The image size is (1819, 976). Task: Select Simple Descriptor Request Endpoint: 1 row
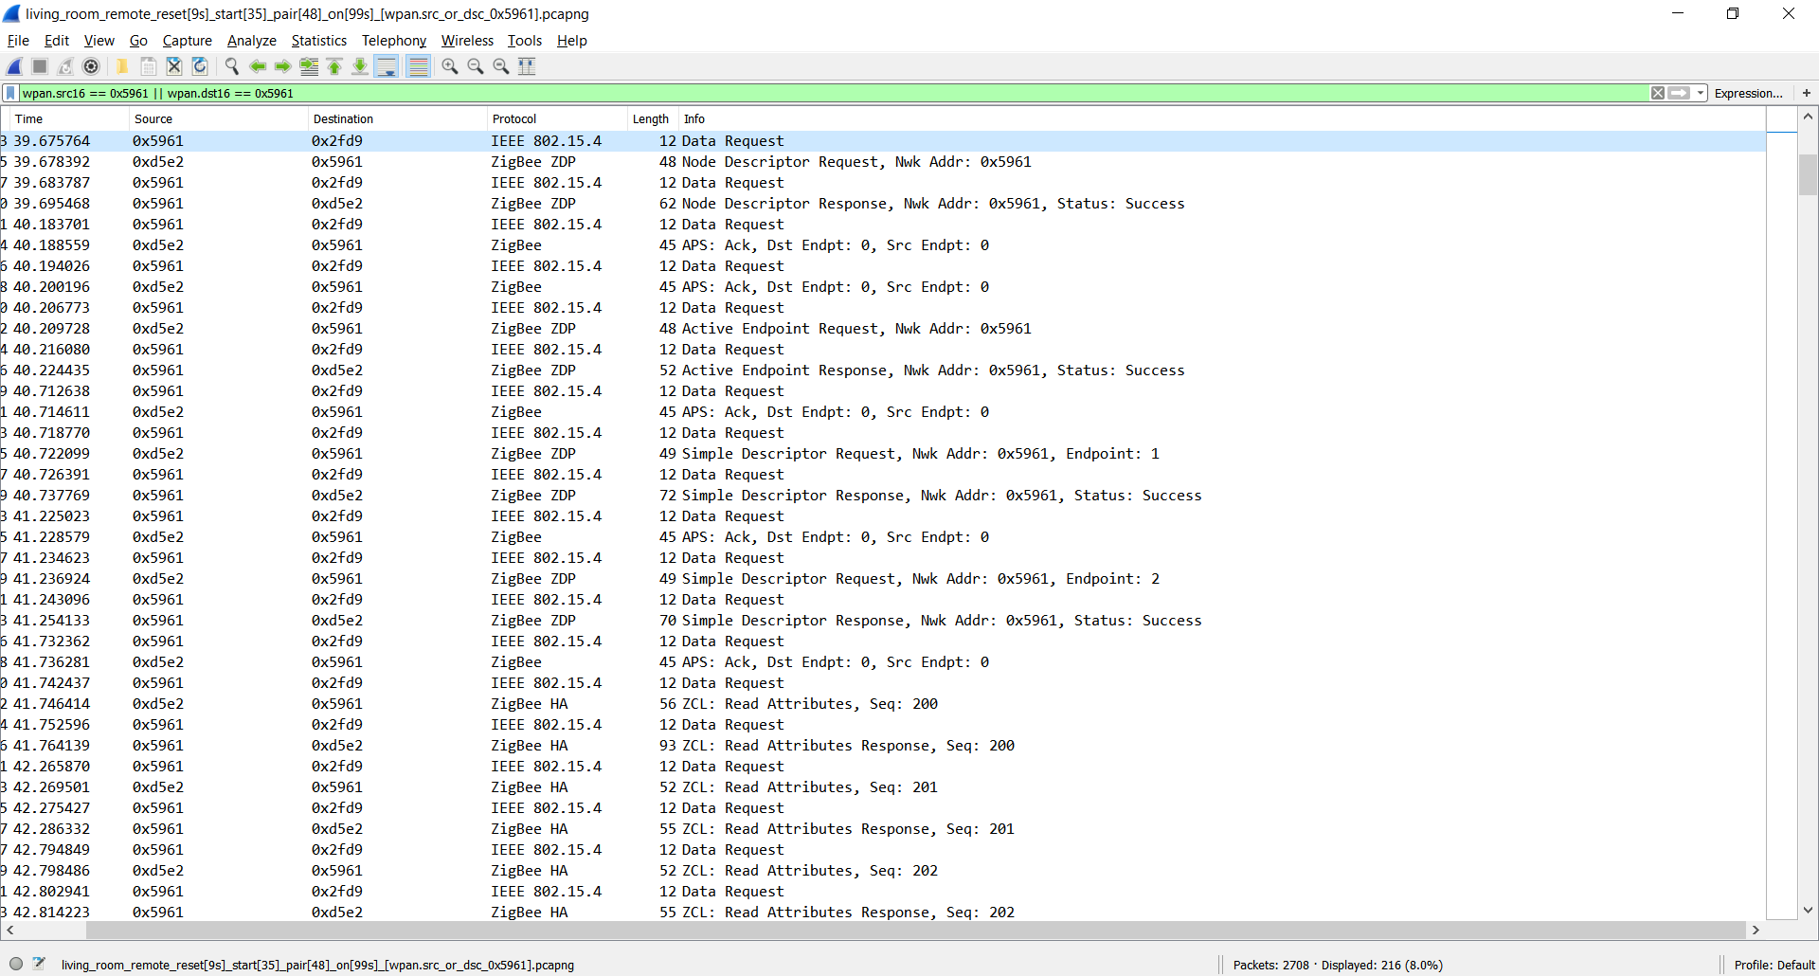[x=883, y=454]
